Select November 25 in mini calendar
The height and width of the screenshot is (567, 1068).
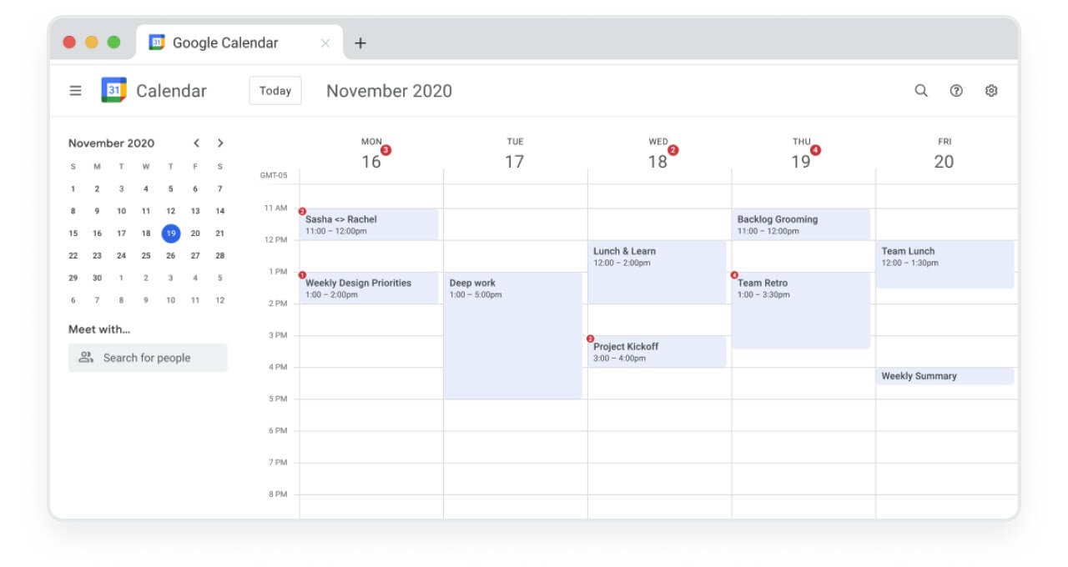[146, 256]
